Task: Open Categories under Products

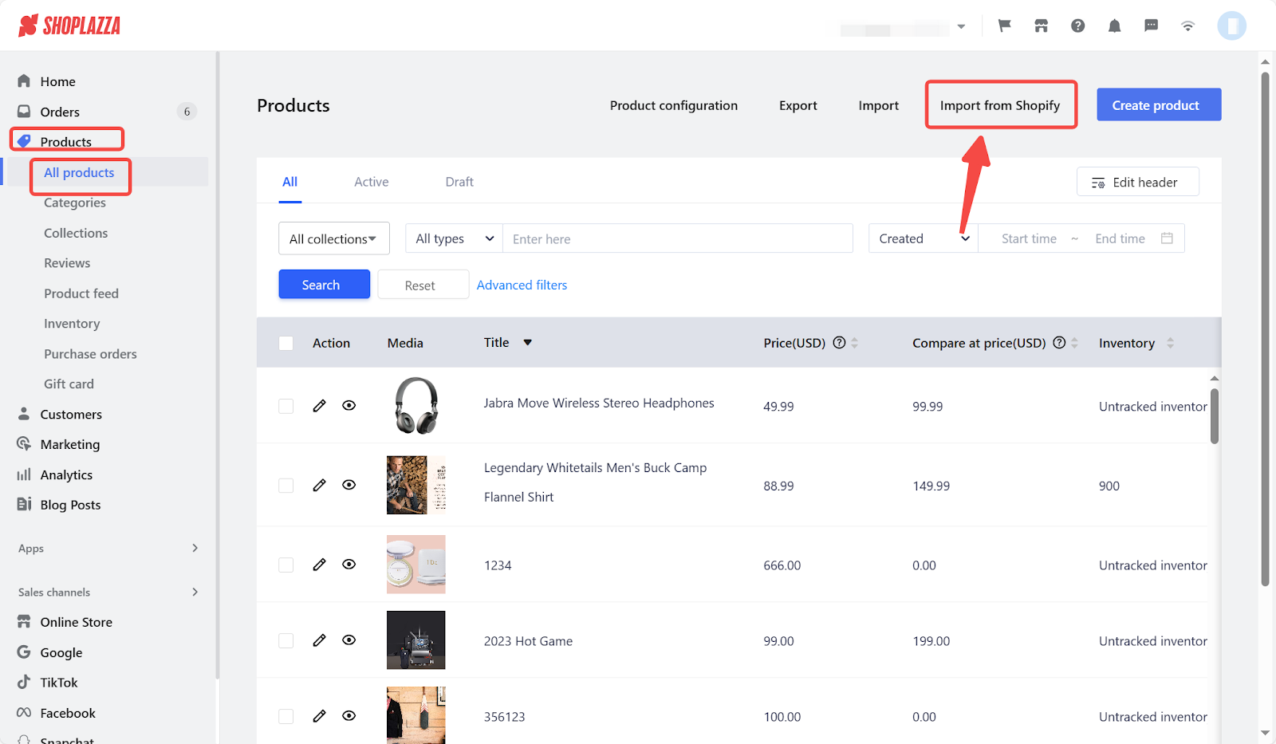Action: pyautogui.click(x=75, y=203)
